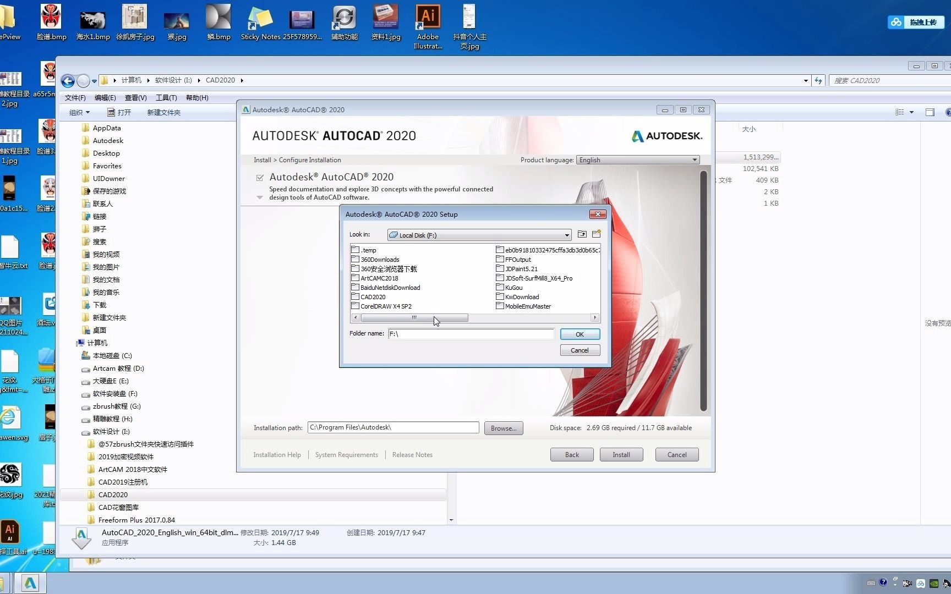Image resolution: width=951 pixels, height=594 pixels.
Task: Select the KuGou folder in list
Action: point(510,288)
